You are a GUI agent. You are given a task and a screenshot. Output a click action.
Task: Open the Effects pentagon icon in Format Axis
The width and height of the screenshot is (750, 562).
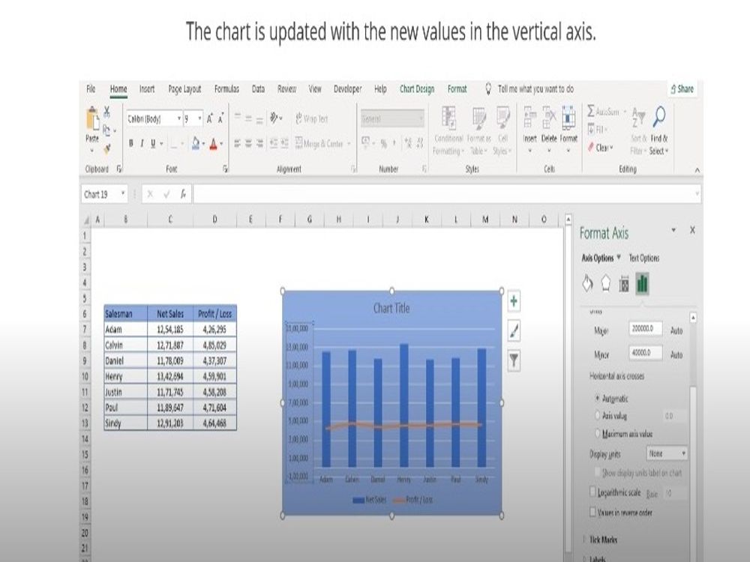click(x=605, y=282)
